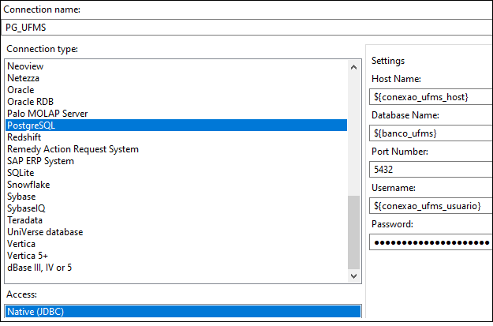Viewport: 493px width, 326px height.
Task: Pick Snowflake connection type
Action: (28, 185)
